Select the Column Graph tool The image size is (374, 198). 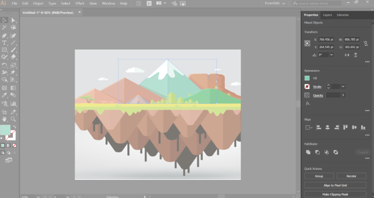click(x=13, y=103)
